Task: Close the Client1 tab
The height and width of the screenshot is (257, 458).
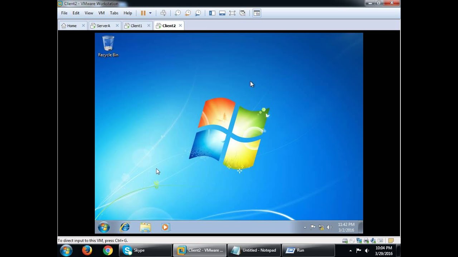Action: (149, 26)
